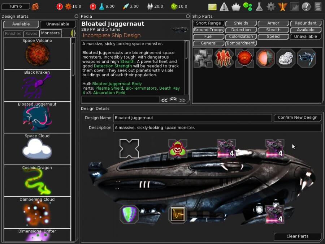
Task: Go up to Pedia index
Action: [173, 99]
